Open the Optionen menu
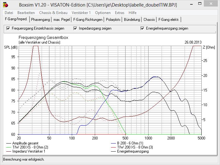This screenshot has height=165, width=220. point(103,13)
